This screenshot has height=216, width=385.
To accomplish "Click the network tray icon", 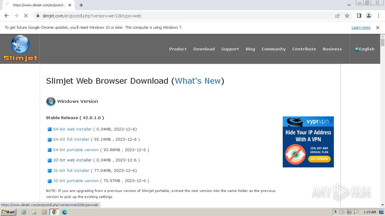I will coord(349,212).
